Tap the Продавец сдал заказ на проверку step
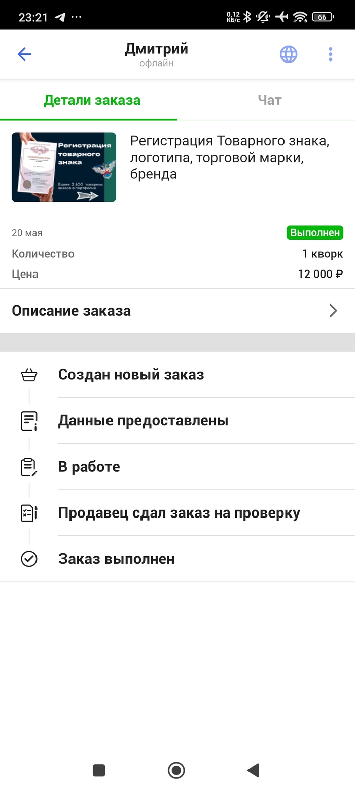 [x=179, y=513]
